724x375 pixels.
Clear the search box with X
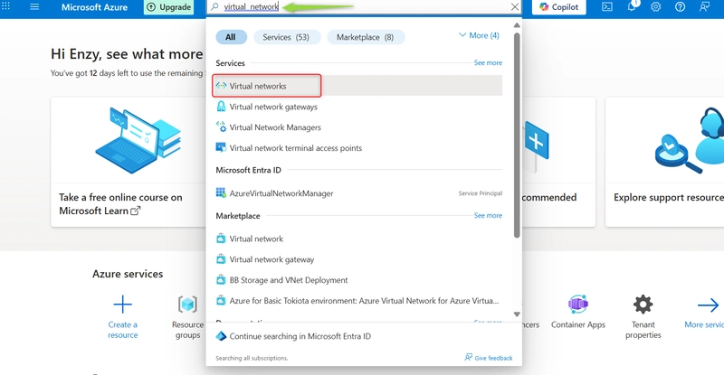pyautogui.click(x=515, y=7)
